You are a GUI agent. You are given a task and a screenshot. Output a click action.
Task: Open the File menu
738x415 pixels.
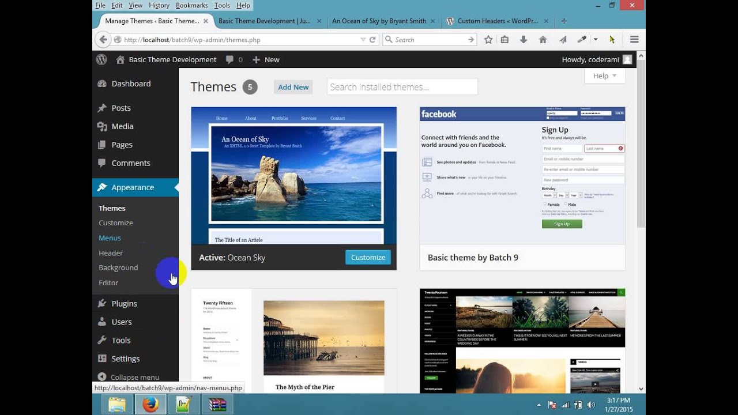100,5
